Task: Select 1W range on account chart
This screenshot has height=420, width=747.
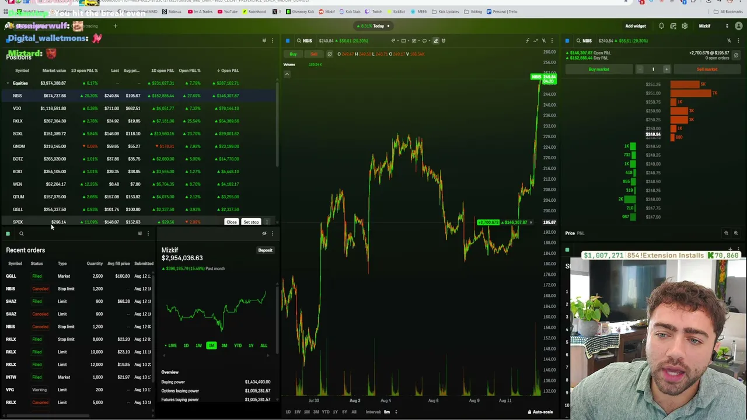Action: coord(198,346)
